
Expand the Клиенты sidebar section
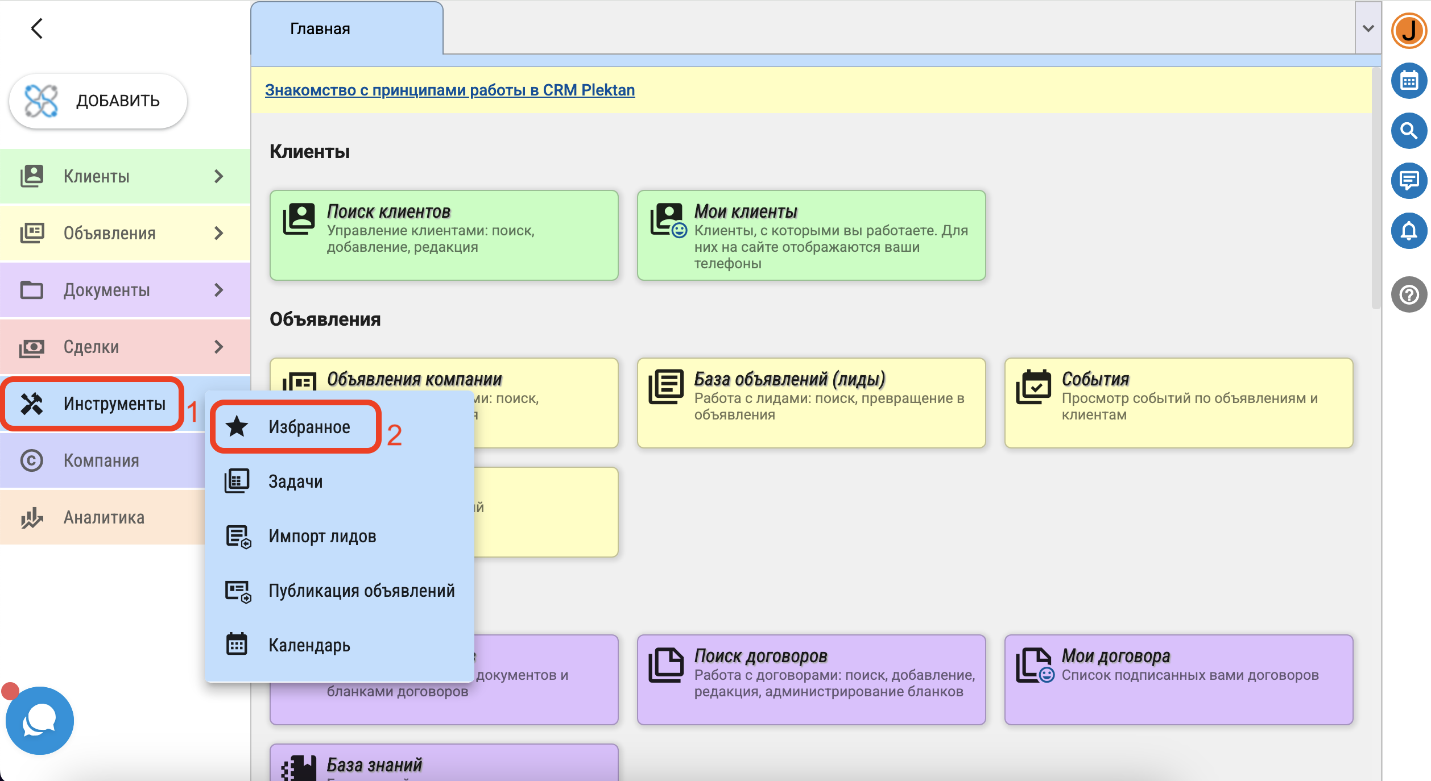point(218,176)
